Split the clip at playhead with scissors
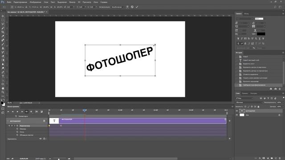Viewport: 285px width, 160px height. pyautogui.click(x=37, y=112)
